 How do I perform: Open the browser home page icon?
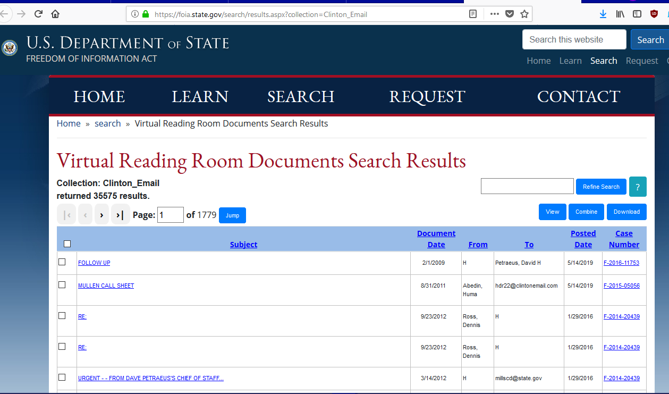click(55, 14)
